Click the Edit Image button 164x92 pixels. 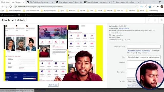point(53,85)
